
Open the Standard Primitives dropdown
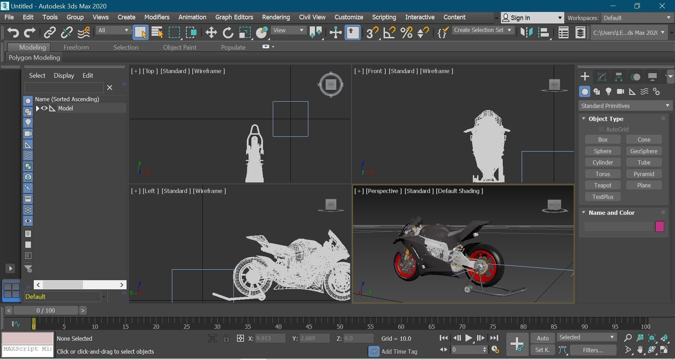tap(625, 106)
